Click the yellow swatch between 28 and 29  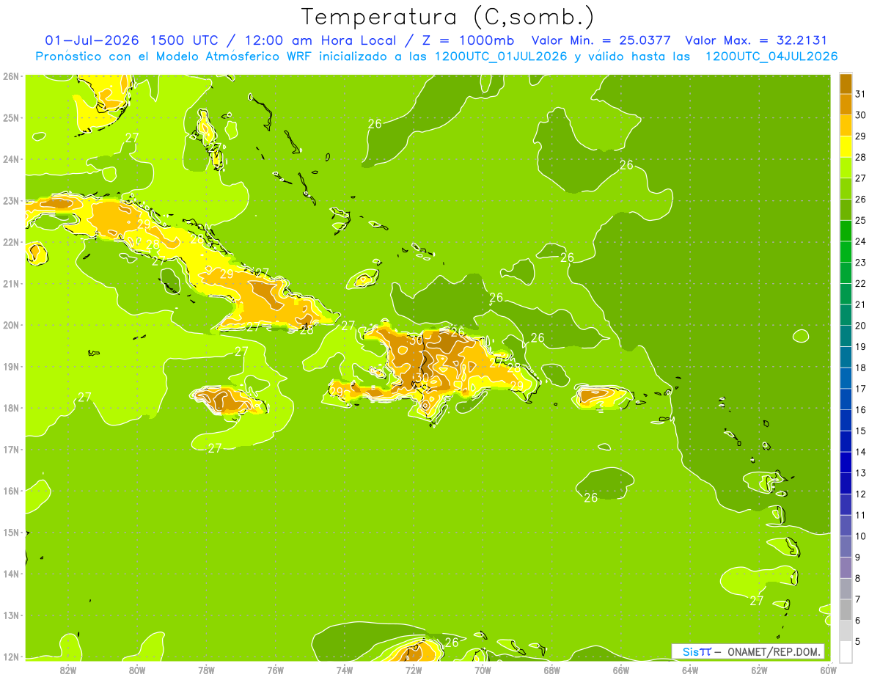pyautogui.click(x=846, y=146)
